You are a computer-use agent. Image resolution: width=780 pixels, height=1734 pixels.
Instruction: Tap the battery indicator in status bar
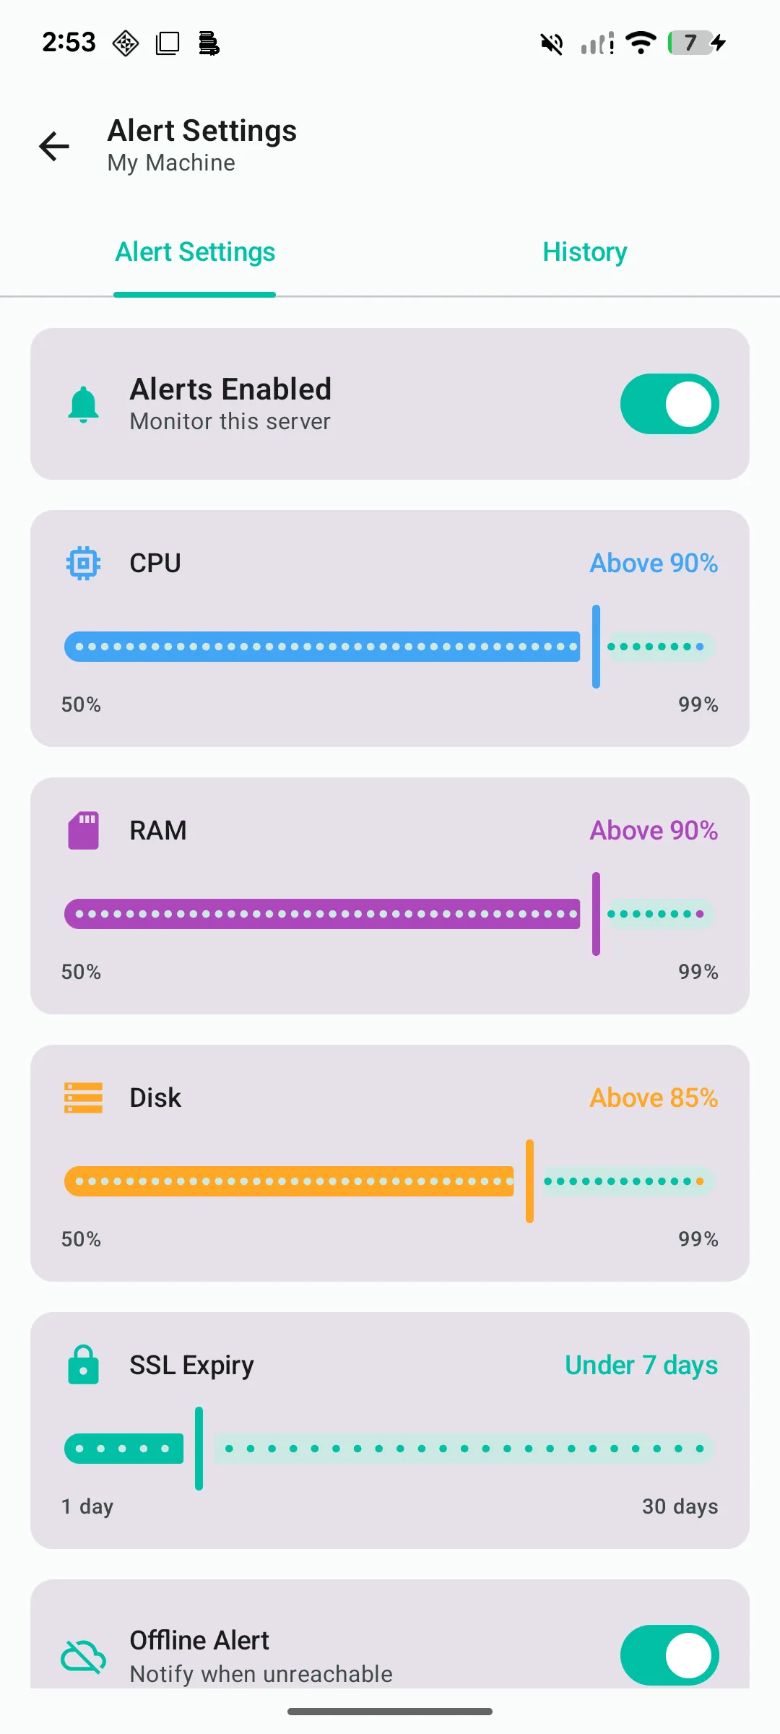pos(694,43)
